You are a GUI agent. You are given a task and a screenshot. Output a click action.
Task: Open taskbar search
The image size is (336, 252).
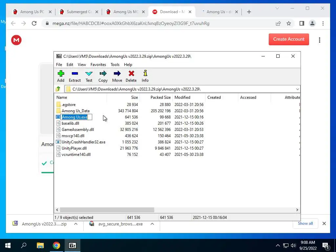24,245
